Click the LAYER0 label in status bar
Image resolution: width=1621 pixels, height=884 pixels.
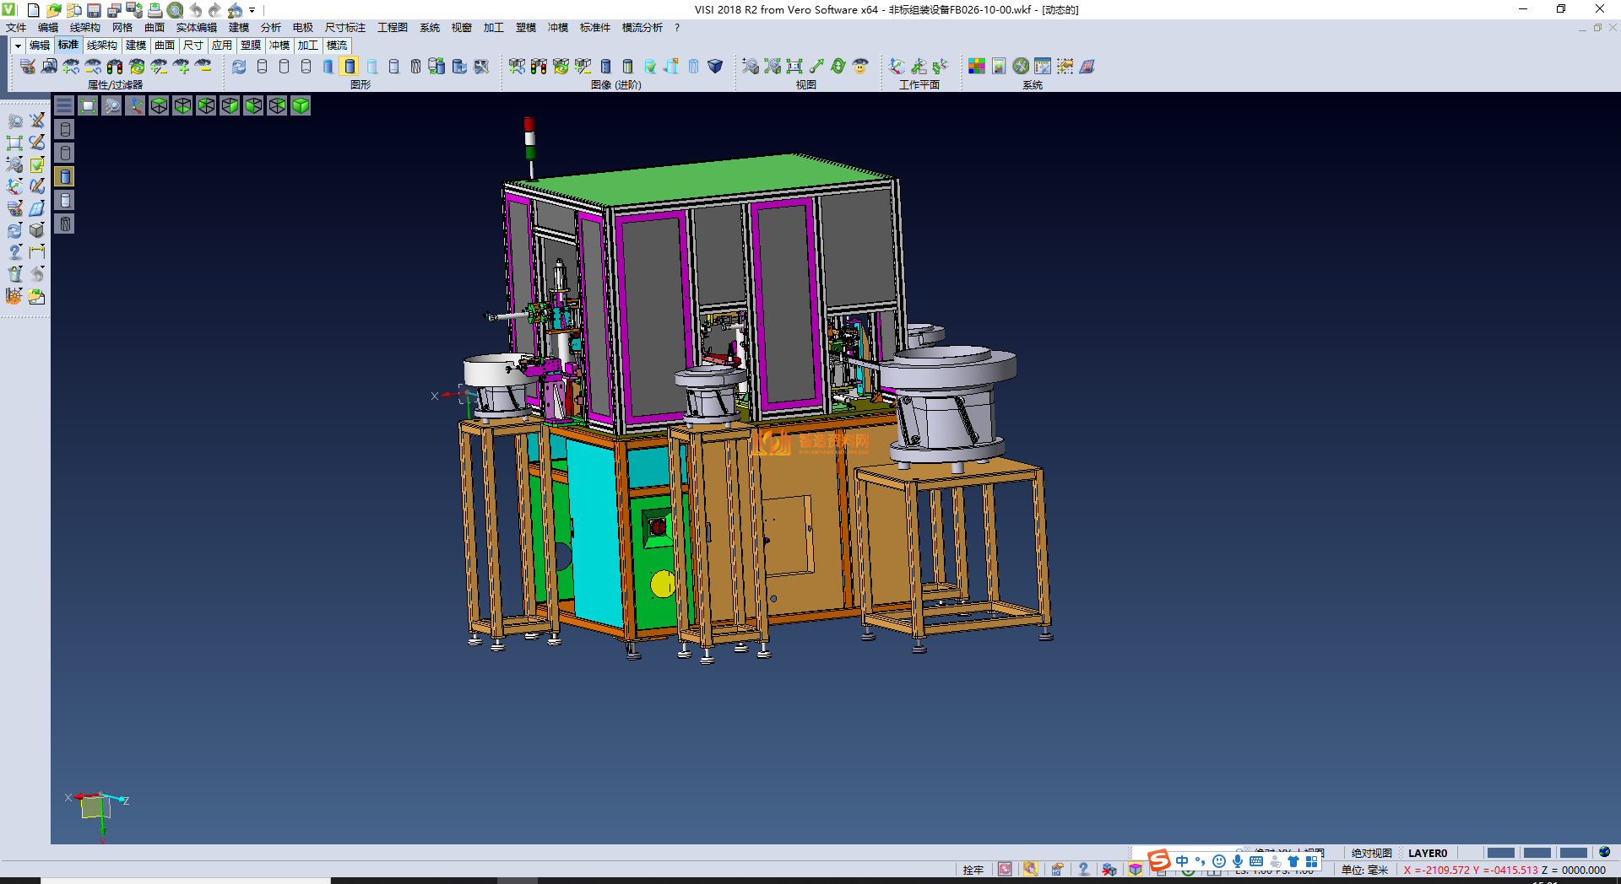1427,853
